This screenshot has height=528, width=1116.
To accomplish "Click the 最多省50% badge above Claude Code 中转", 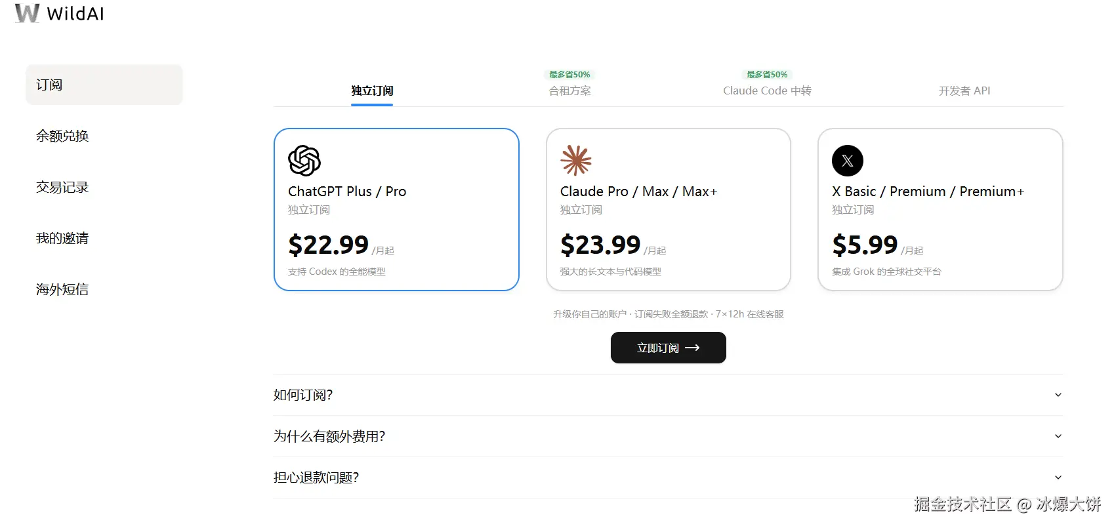I will click(x=767, y=75).
